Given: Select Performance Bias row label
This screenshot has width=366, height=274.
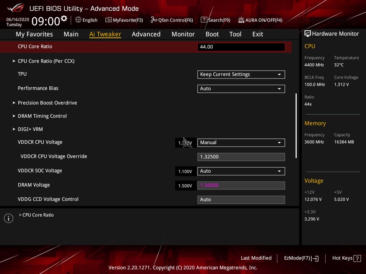Looking at the screenshot, I should (38, 88).
